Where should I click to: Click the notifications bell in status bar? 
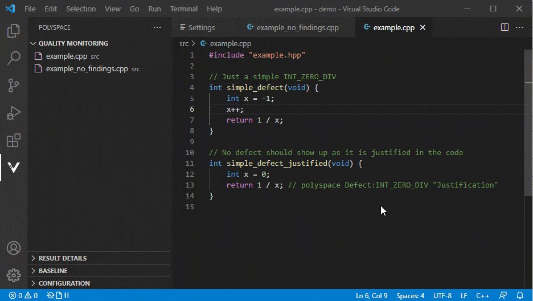click(x=520, y=295)
